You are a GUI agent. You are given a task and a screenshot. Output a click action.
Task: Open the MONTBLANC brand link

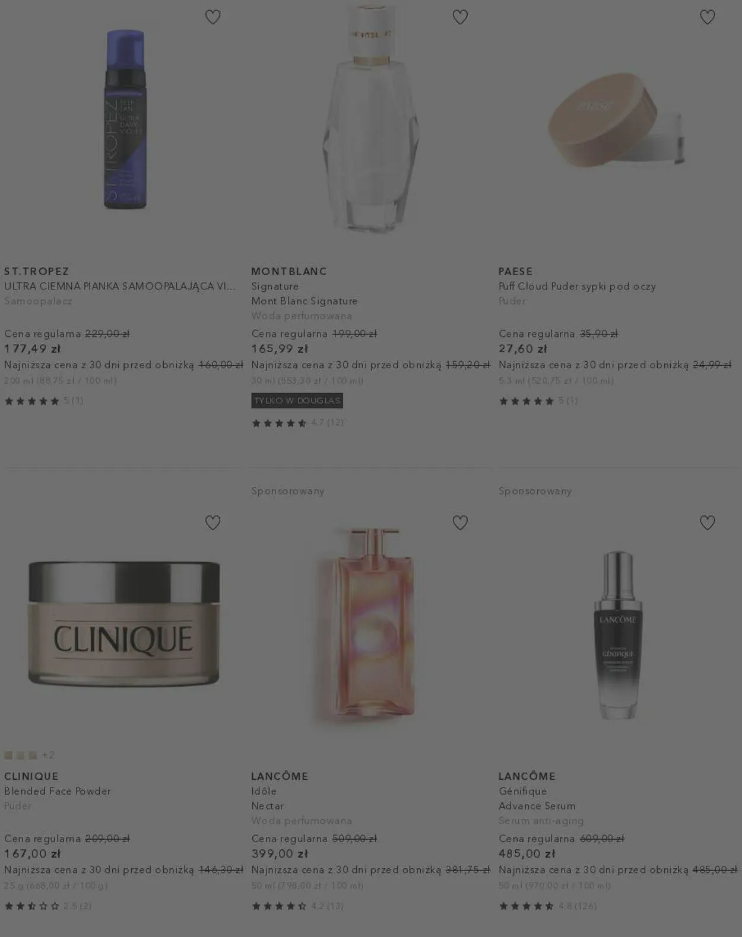289,271
